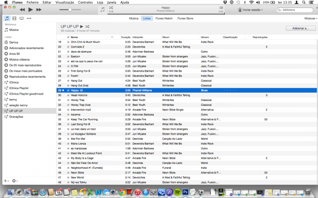Image resolution: width=318 pixels, height=198 pixels.
Task: Open the Controlos menu
Action: click(85, 2)
